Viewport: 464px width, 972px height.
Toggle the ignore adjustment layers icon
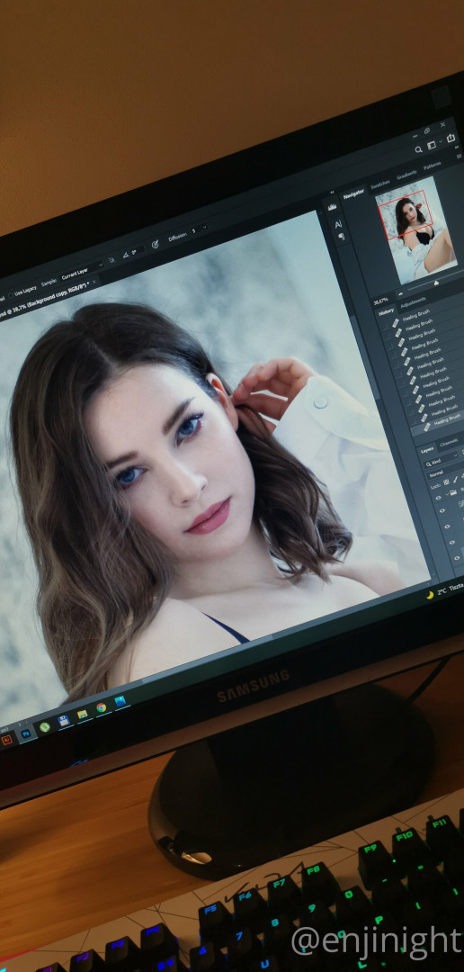(x=112, y=260)
